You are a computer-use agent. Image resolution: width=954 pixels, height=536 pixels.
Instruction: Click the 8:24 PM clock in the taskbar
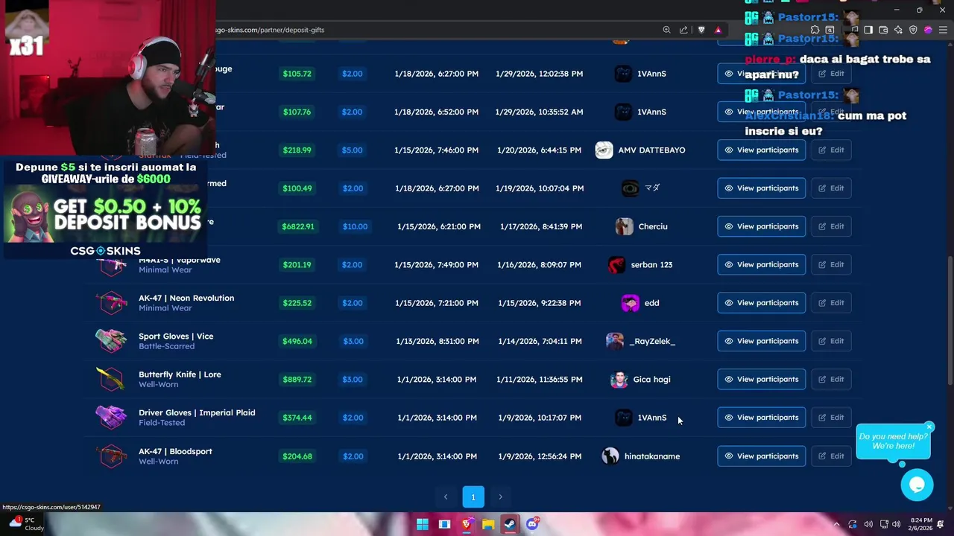click(920, 524)
